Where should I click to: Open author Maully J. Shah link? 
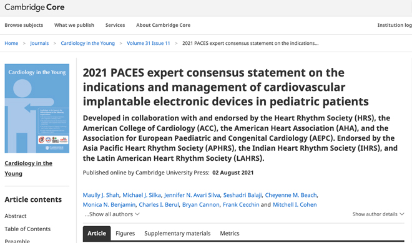(101, 195)
